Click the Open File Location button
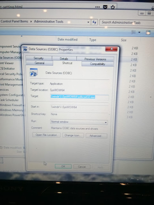The image size is (154, 205). point(46,135)
